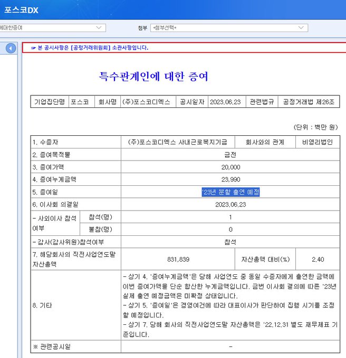Click the 첨부 label beside the dropdown
Viewport: 346px width, 358px height.
point(142,28)
